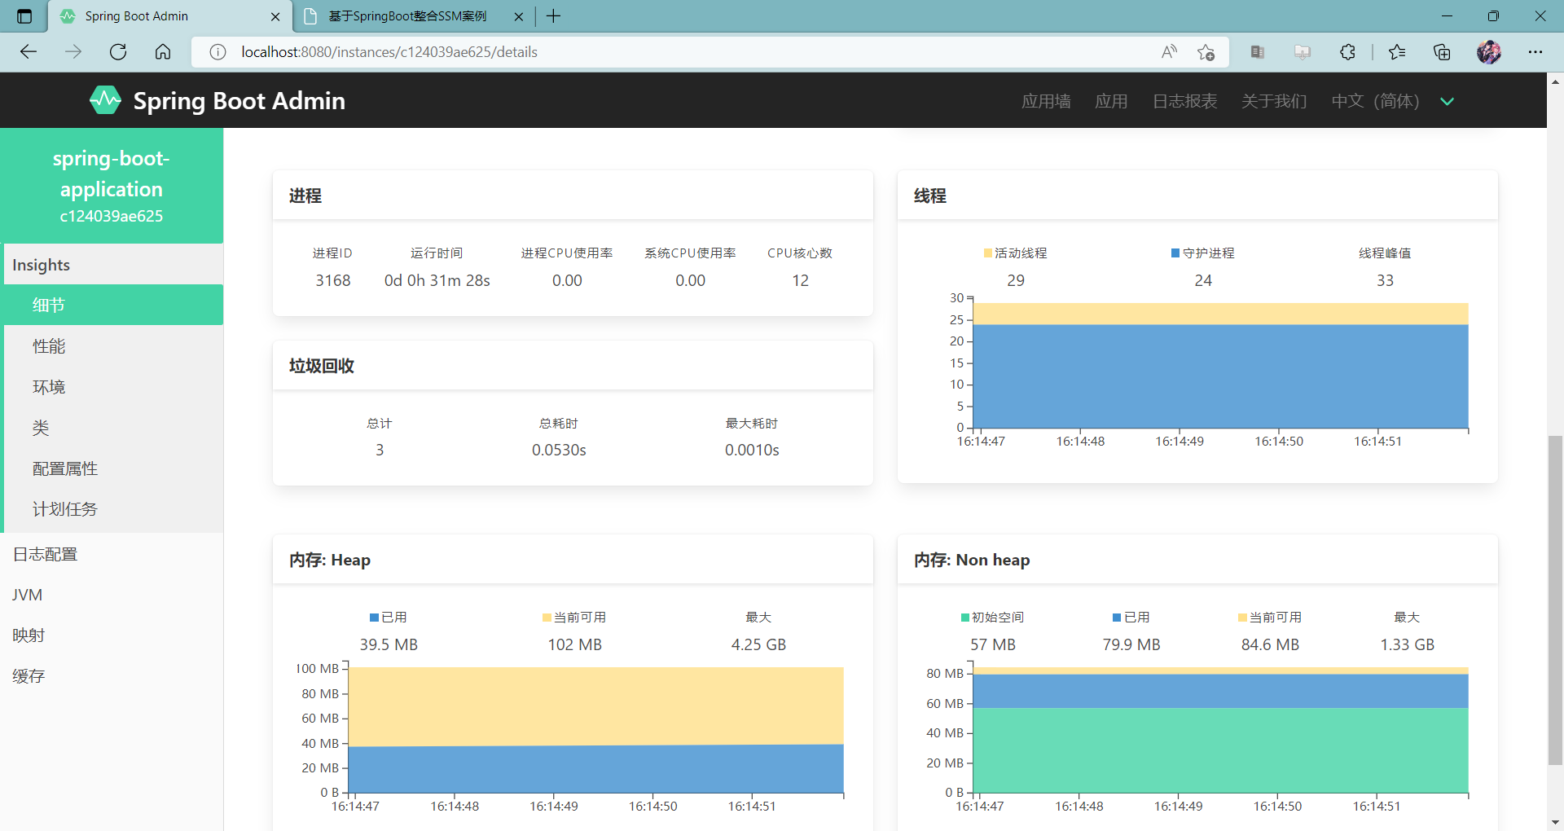This screenshot has width=1564, height=831.
Task: Click the page vertical scrollbar thumb
Action: tap(1555, 600)
